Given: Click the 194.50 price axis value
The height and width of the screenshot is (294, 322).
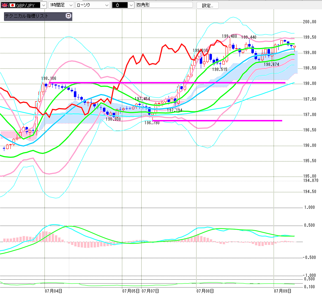Looking at the screenshot, I should (310, 192).
